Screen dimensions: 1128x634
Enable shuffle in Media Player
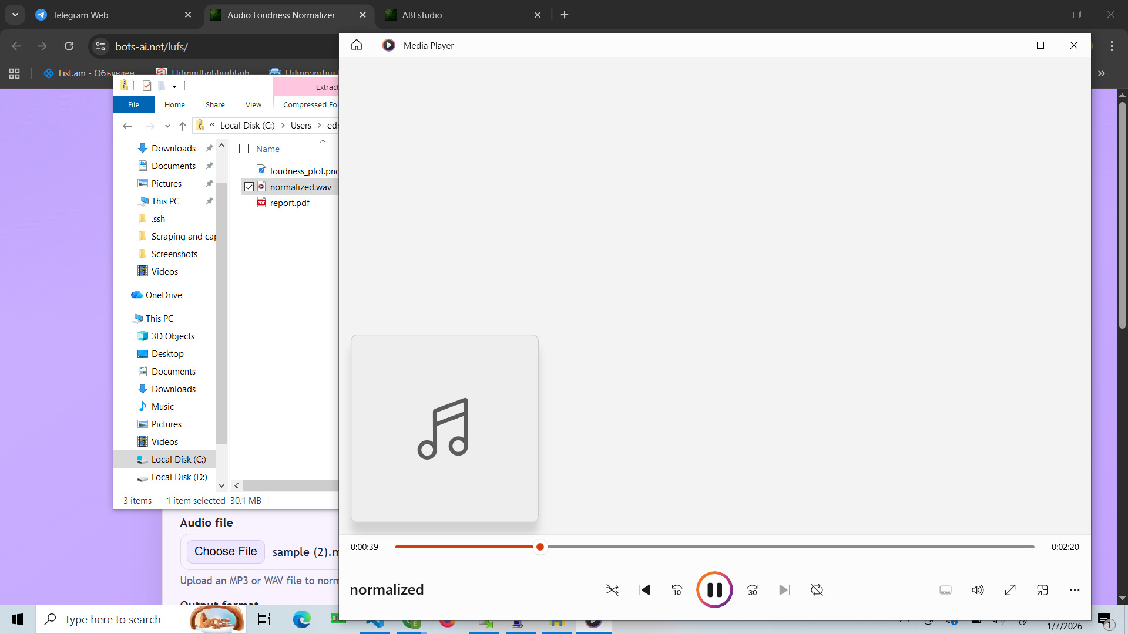(613, 590)
